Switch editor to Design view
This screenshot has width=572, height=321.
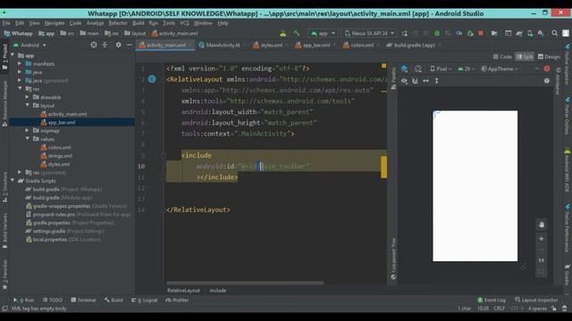point(549,57)
